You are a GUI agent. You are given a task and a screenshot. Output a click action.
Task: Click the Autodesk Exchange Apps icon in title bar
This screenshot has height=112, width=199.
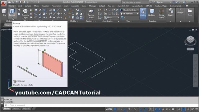(174, 2)
